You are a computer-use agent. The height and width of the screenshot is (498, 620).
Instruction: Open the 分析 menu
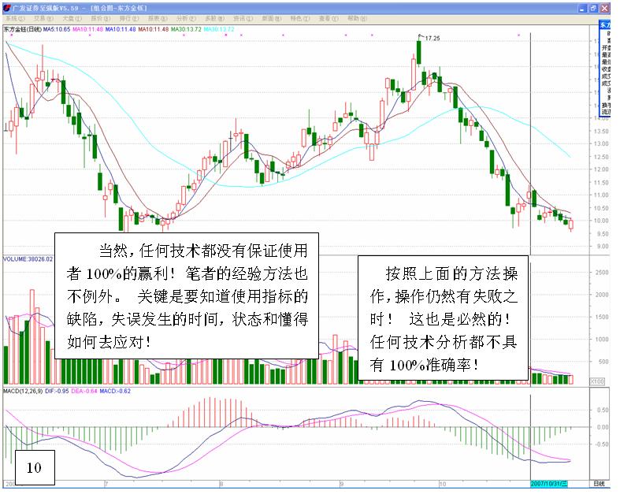pos(186,19)
